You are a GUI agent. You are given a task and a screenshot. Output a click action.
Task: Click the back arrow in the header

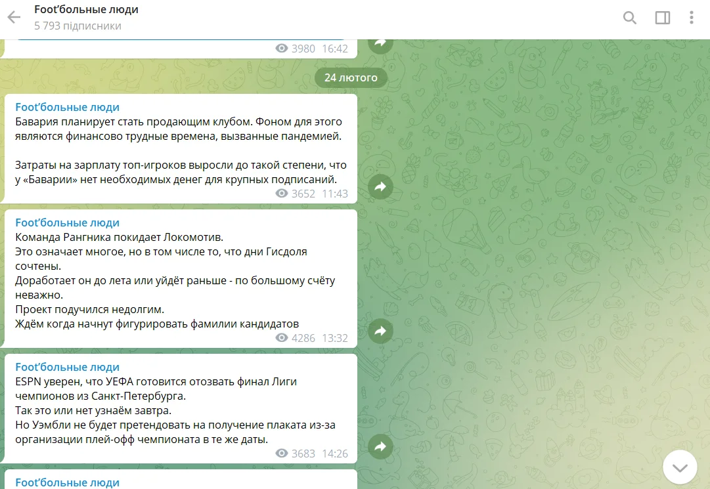(x=14, y=18)
